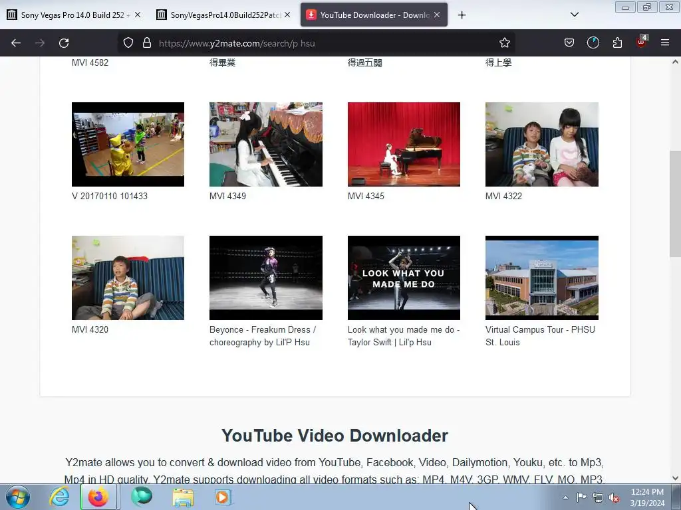Viewport: 681px width, 510px height.
Task: Open the Windows Start menu
Action: tap(18, 497)
